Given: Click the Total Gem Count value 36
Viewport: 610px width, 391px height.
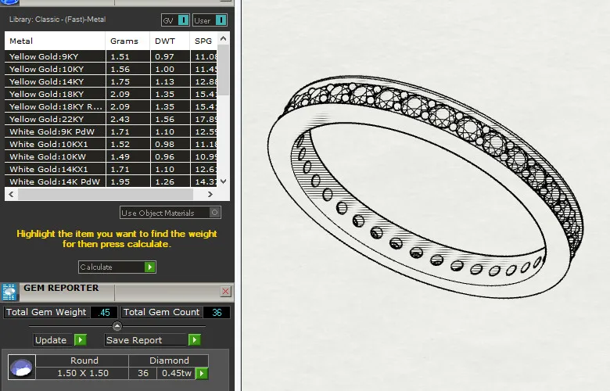Looking at the screenshot, I should tap(217, 313).
